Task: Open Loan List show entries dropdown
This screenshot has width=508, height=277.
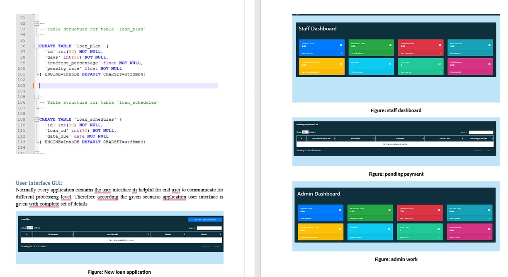Action: 30,228
